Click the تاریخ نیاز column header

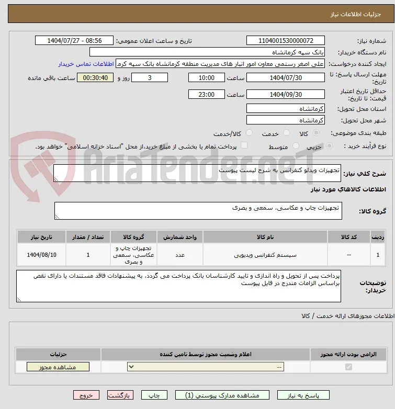click(41, 237)
